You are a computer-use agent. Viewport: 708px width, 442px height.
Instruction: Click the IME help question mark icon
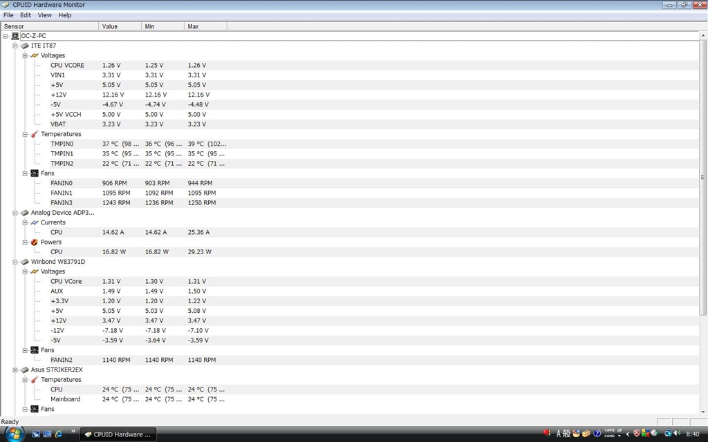coord(597,434)
